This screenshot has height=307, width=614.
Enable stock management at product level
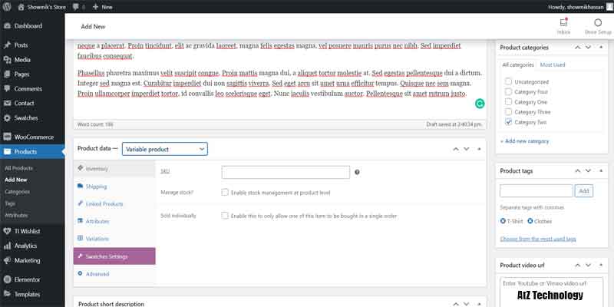click(225, 192)
